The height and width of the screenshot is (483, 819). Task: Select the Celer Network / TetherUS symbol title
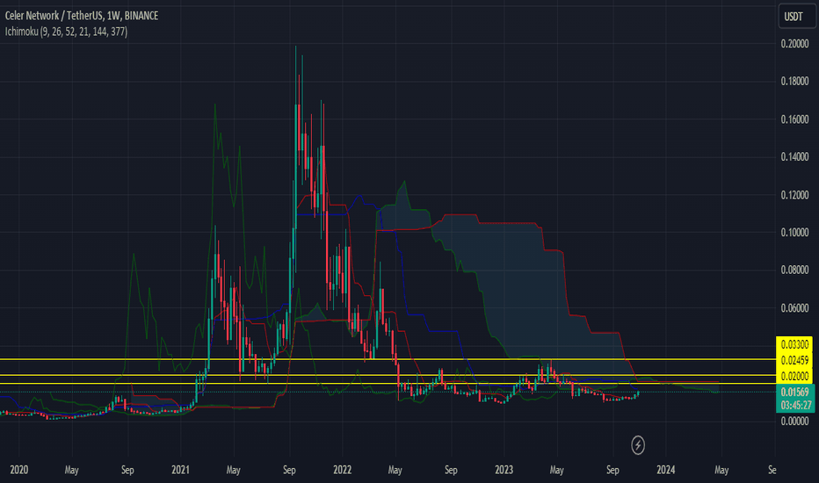(x=82, y=16)
